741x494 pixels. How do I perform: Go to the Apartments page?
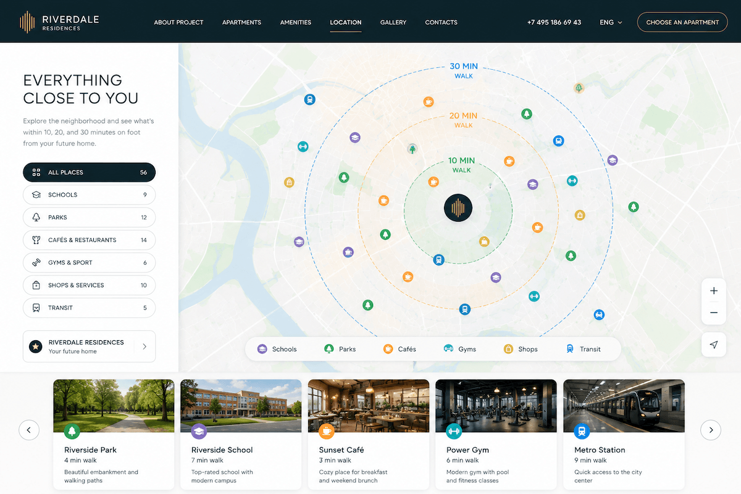(241, 22)
